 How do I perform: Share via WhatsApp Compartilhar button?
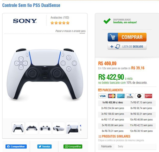73,147
